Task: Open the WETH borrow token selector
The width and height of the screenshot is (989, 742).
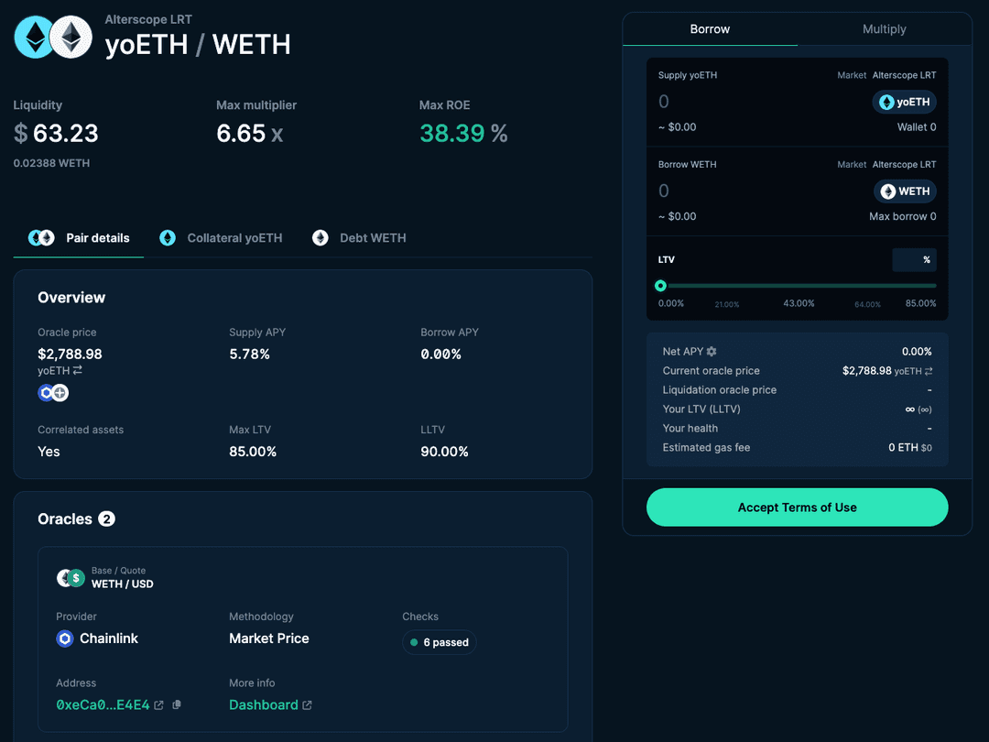Action: (905, 191)
